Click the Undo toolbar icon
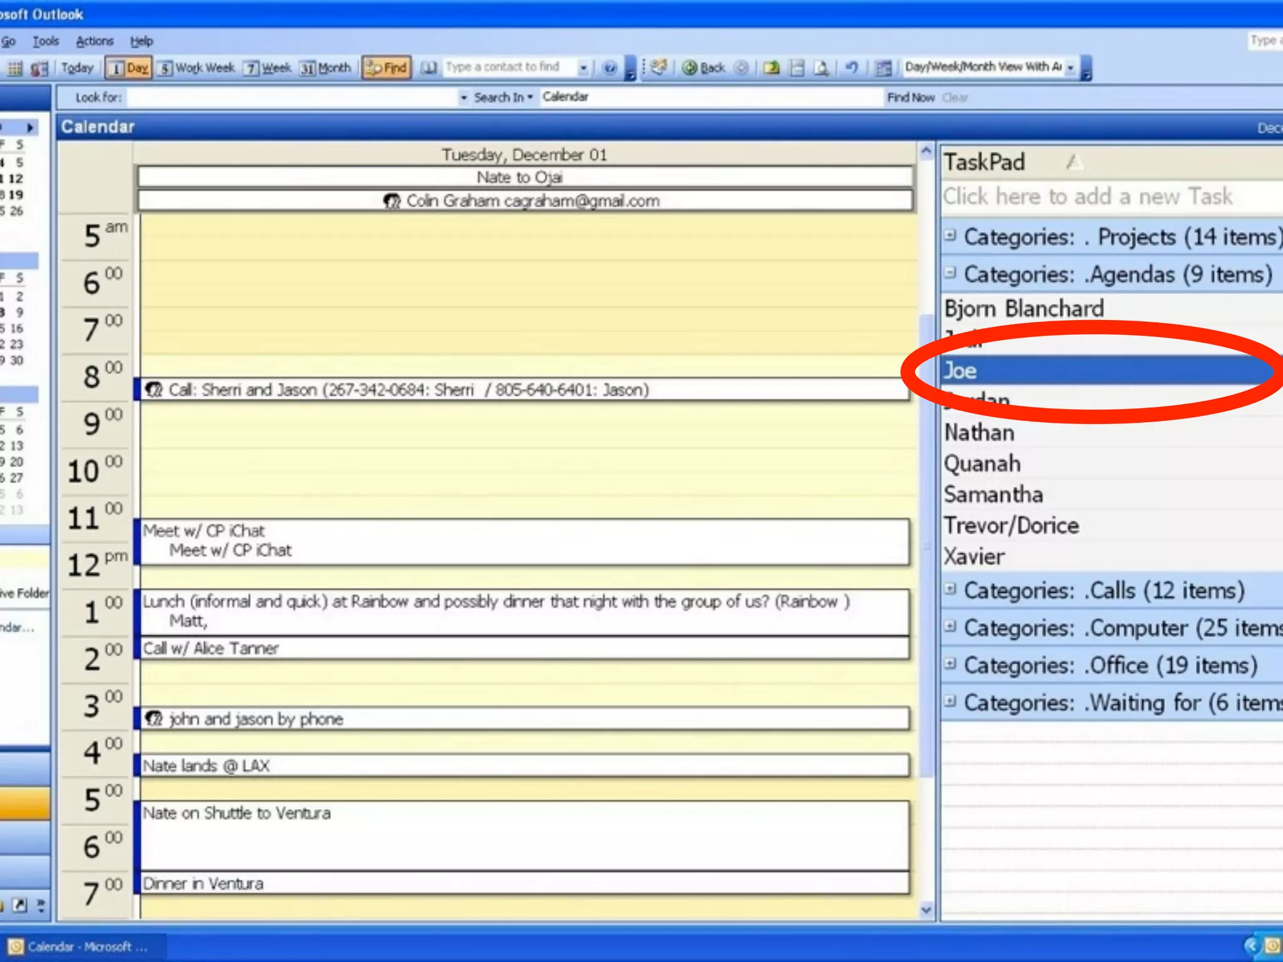 851,67
